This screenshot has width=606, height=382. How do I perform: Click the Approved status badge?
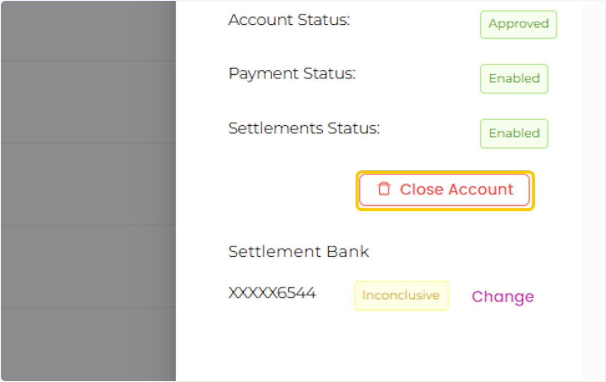(518, 24)
